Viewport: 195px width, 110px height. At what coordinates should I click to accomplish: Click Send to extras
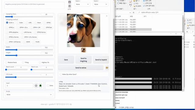tap(81, 68)
